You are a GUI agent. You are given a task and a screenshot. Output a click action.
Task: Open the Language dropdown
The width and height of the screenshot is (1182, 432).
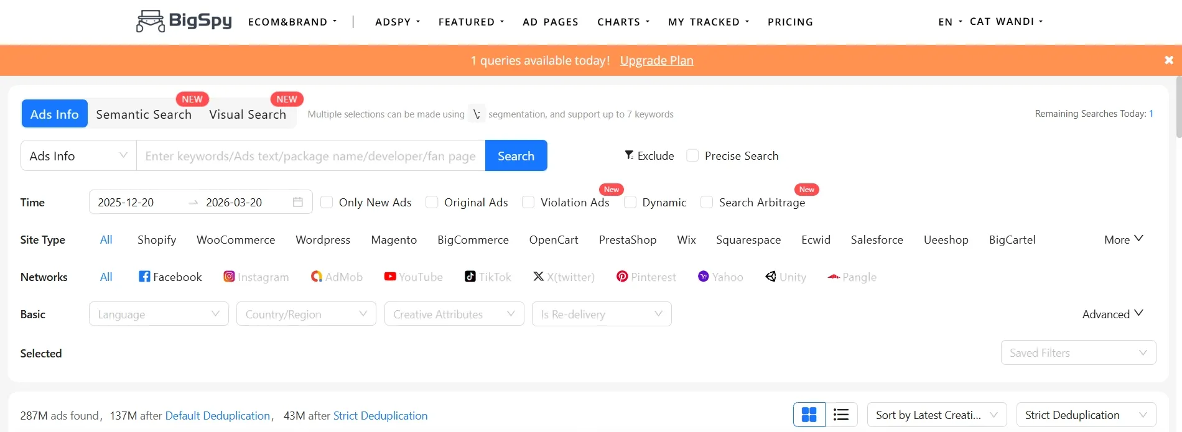coord(159,314)
